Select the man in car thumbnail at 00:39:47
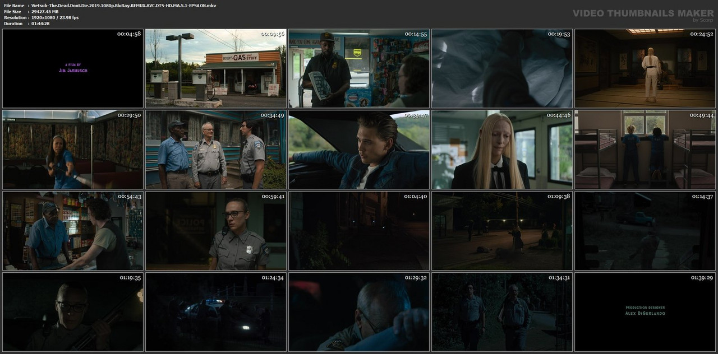Viewport: 718px width, 354px height. point(359,150)
